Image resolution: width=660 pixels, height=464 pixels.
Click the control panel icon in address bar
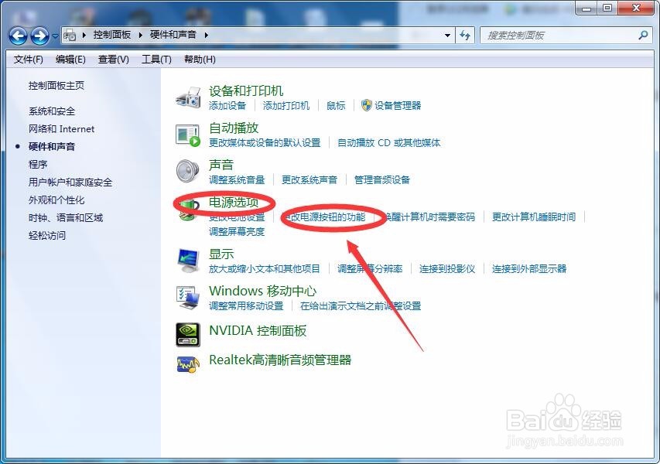(x=70, y=36)
